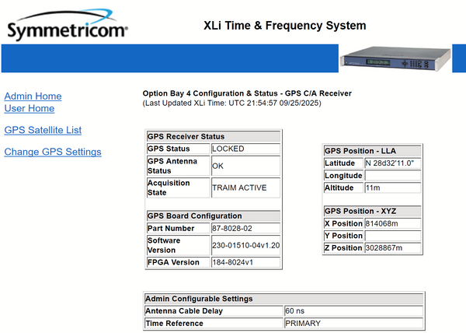Open the Admin Home link
The image size is (466, 333).
tap(33, 96)
